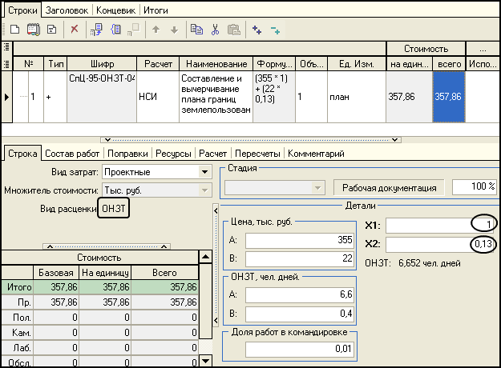The width and height of the screenshot is (501, 368).
Task: Click the ОНЗТ B field with 0,4
Action: click(x=300, y=314)
